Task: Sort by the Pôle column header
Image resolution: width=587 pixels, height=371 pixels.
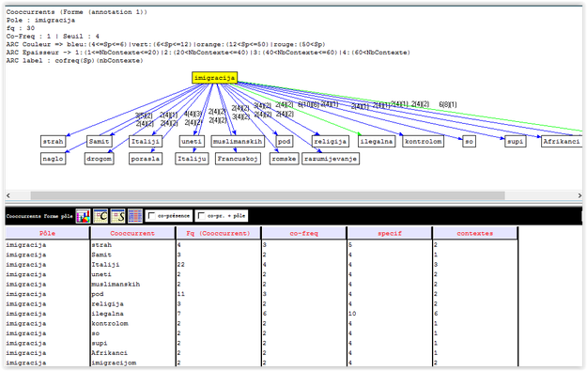Action: tap(47, 233)
